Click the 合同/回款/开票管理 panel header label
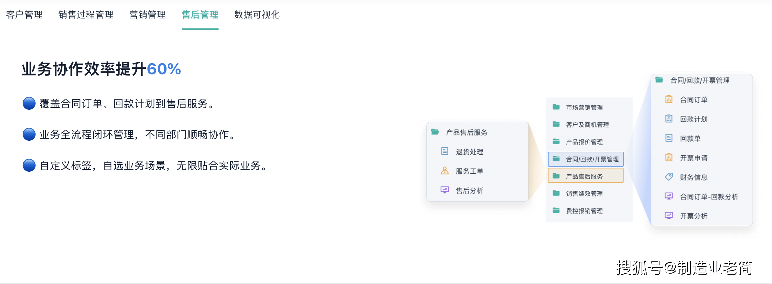Image resolution: width=772 pixels, height=284 pixels. tap(700, 80)
